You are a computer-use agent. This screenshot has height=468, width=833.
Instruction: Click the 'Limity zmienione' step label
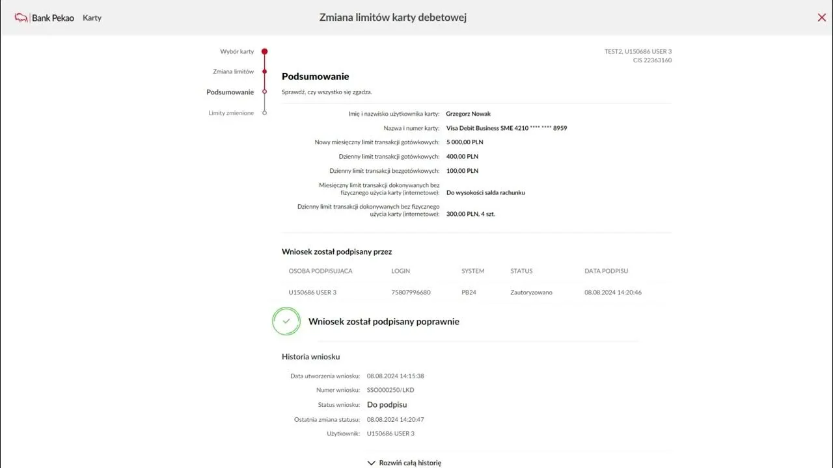coord(231,113)
